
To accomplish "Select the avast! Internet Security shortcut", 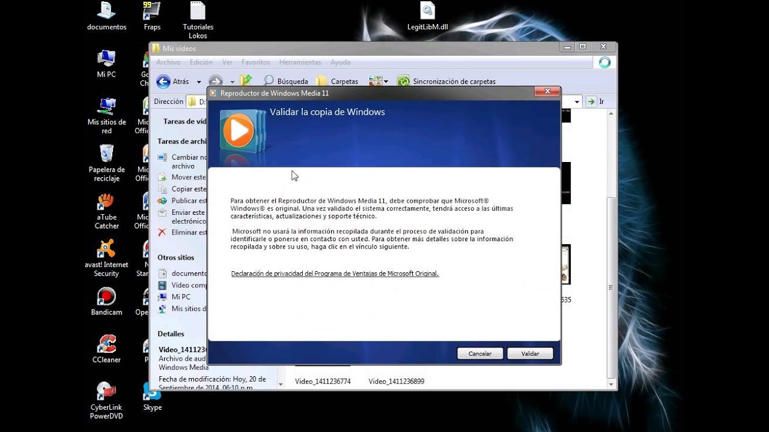I will (x=106, y=259).
